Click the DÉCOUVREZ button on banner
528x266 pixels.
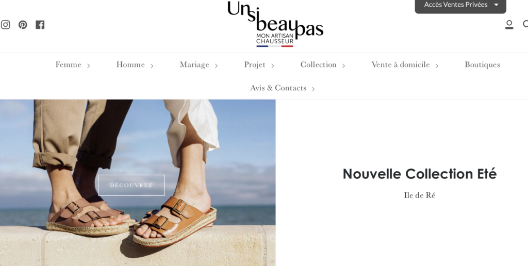[131, 185]
